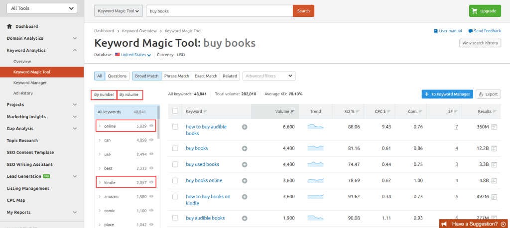Image resolution: width=510 pixels, height=228 pixels.
Task: Click the 'To Keyword Manager' button
Action: (x=446, y=94)
